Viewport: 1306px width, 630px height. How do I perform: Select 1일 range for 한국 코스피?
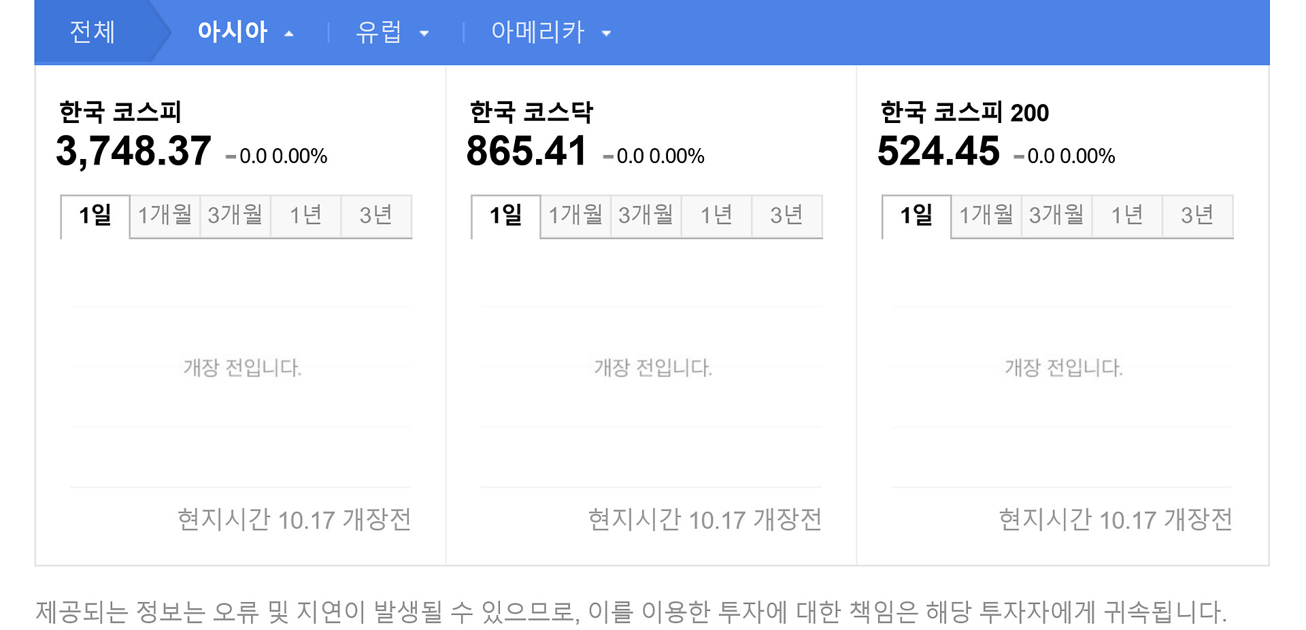tap(95, 216)
